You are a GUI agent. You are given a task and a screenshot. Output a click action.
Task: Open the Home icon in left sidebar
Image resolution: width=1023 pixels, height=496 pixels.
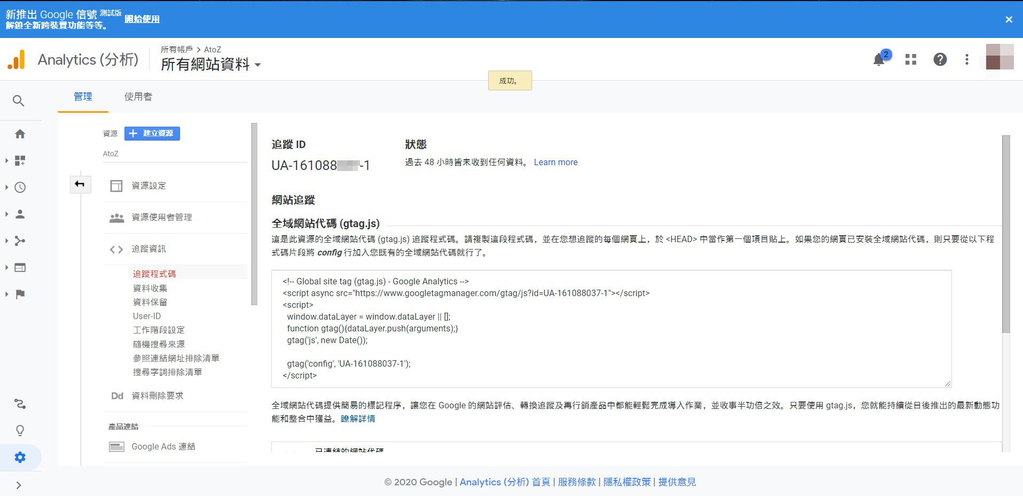[x=20, y=134]
